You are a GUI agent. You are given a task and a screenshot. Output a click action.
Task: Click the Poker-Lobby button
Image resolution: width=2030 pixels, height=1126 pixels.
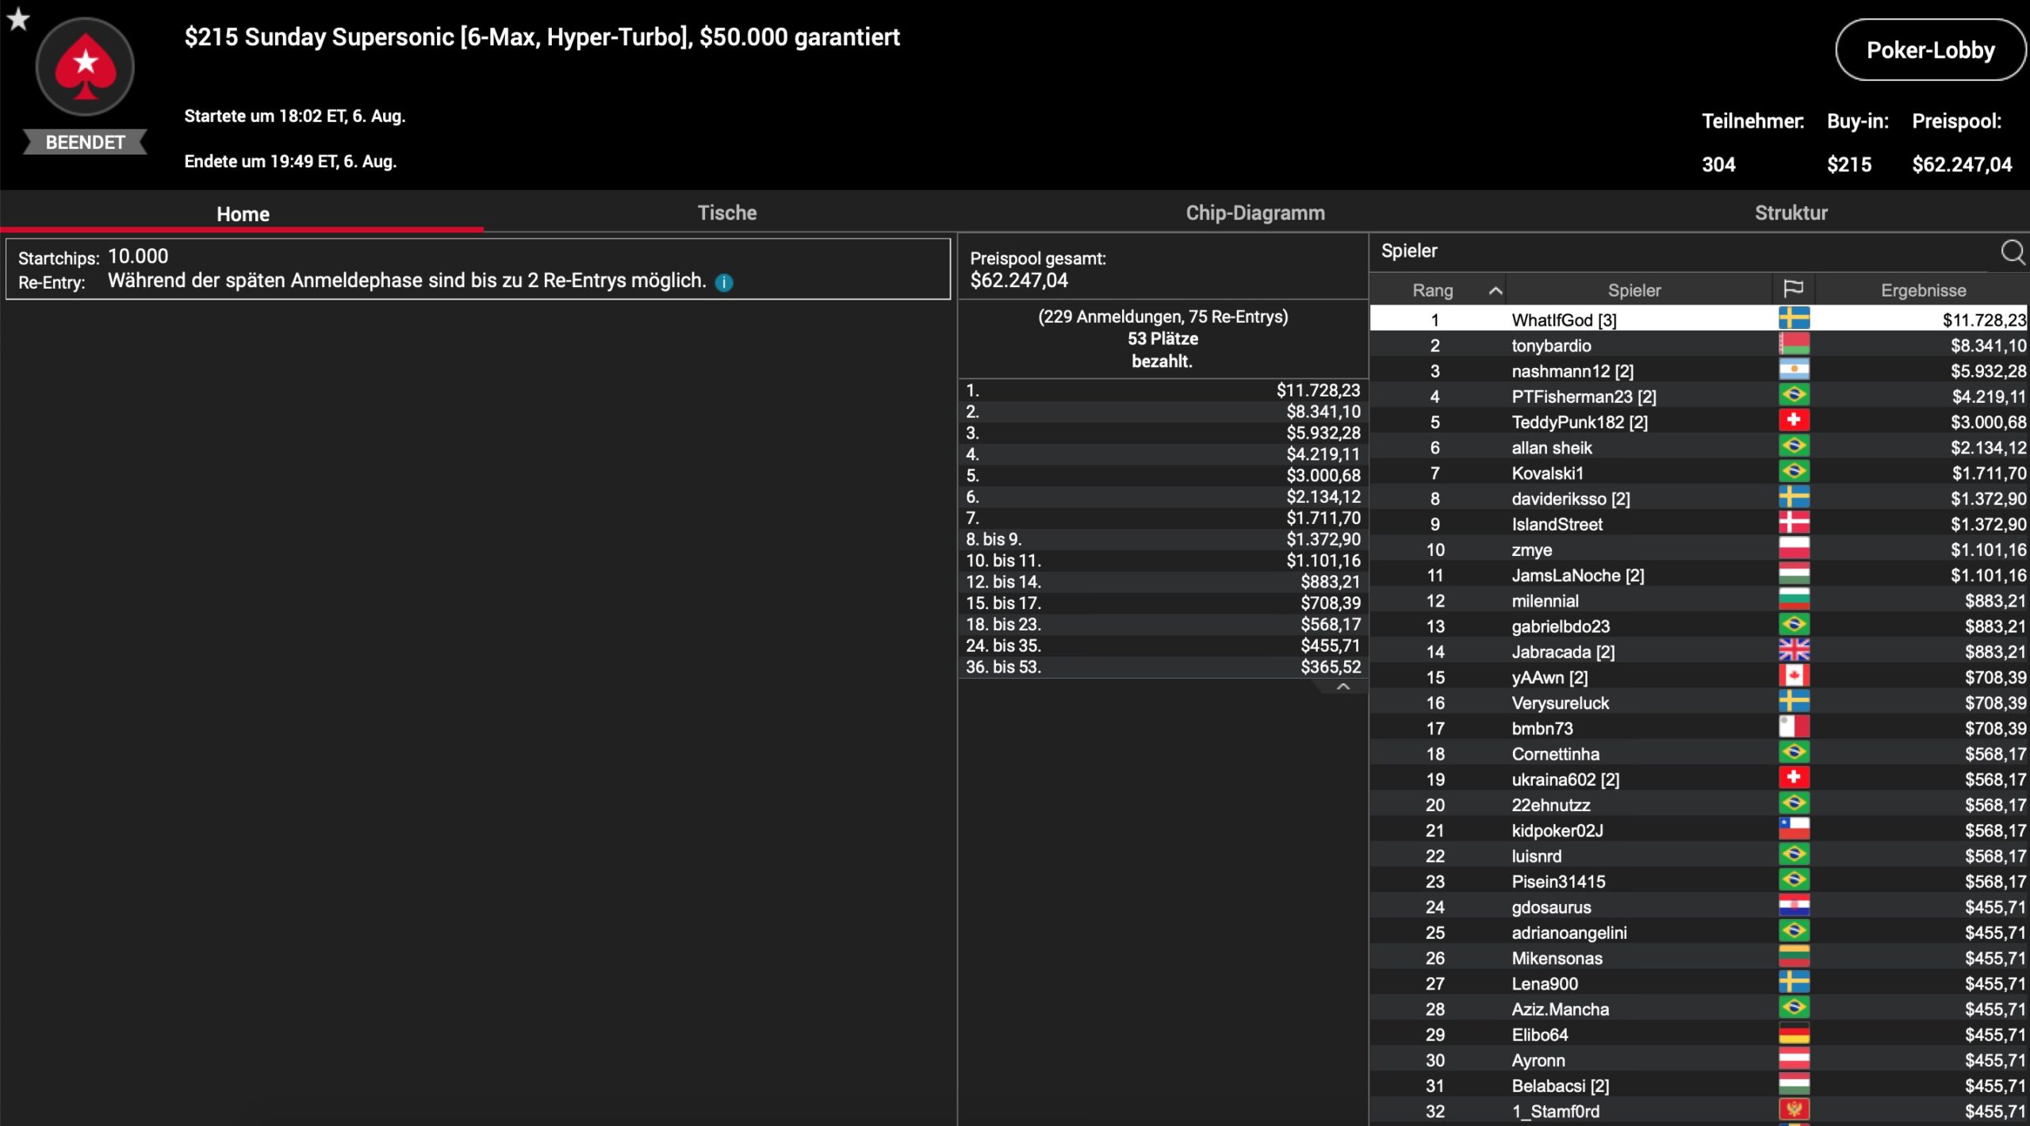[1929, 50]
